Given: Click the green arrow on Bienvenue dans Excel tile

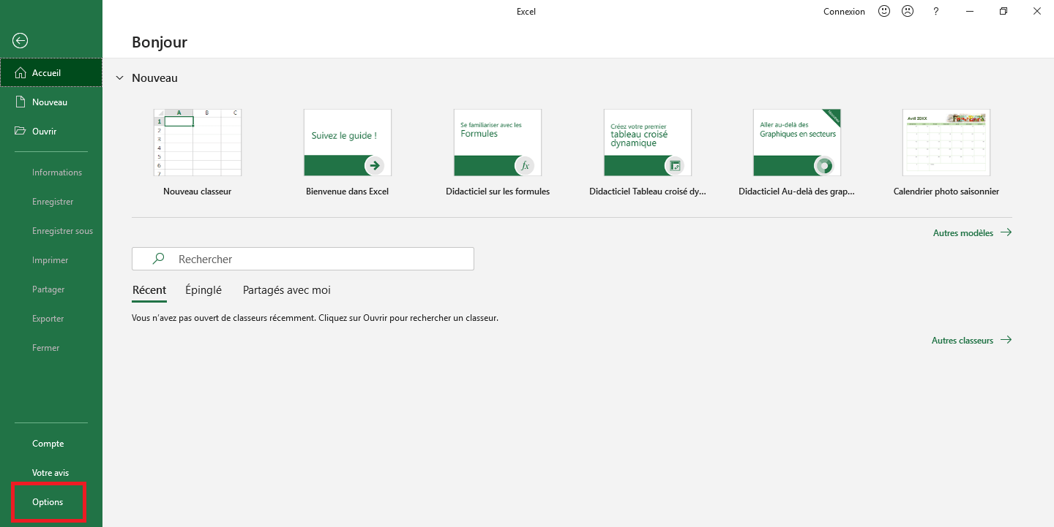Looking at the screenshot, I should 375,166.
